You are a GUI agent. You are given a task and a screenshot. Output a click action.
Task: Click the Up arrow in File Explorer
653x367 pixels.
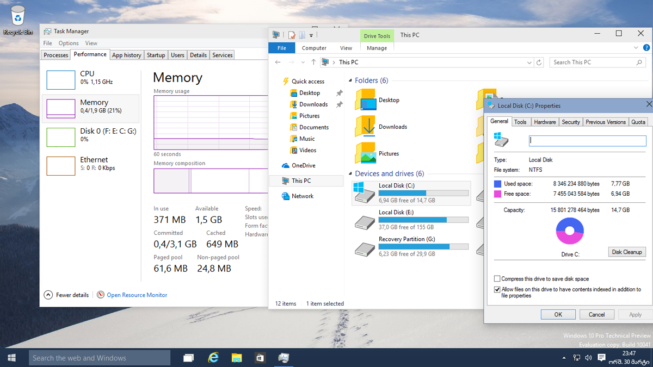[312, 63]
